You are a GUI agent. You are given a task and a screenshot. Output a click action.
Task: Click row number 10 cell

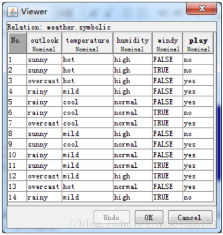tap(17, 155)
